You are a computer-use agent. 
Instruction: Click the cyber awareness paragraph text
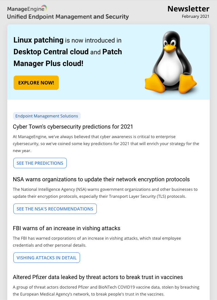[106, 143]
